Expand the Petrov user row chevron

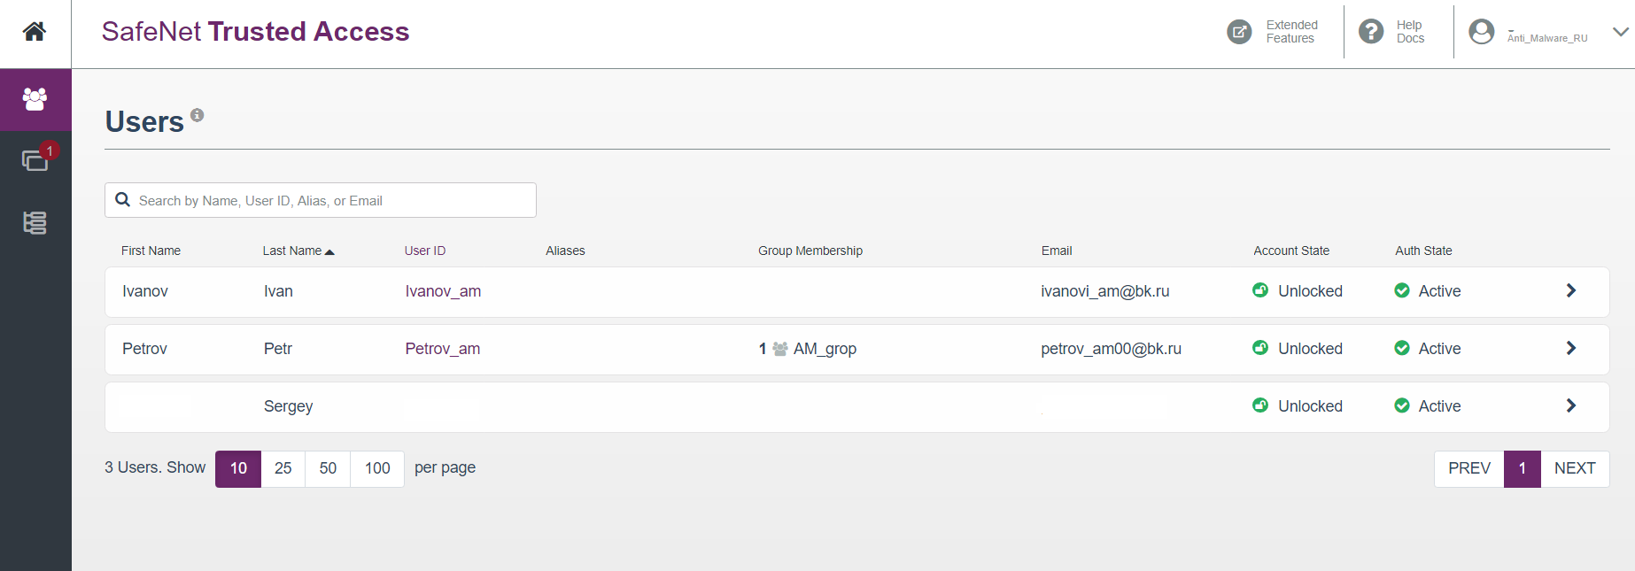click(x=1570, y=349)
